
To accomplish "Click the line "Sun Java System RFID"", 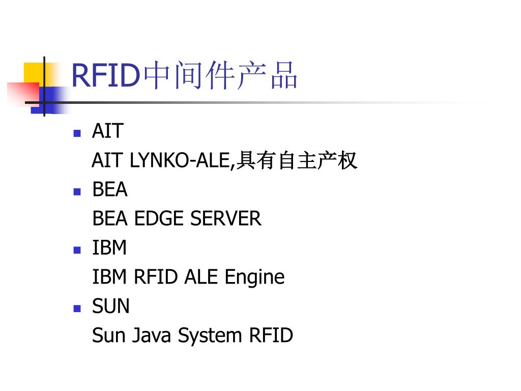I will tap(193, 335).
